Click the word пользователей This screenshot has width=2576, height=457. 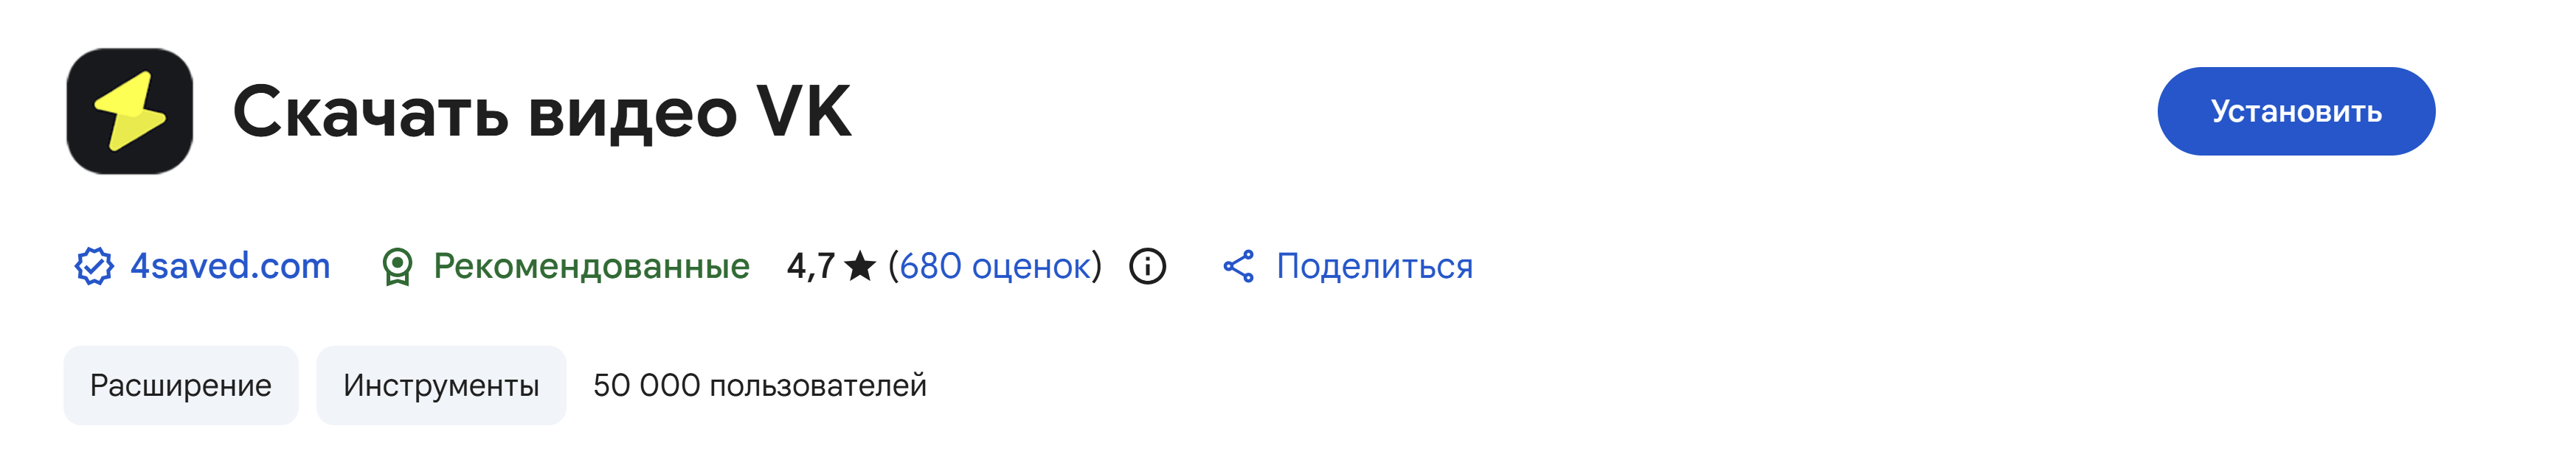click(818, 385)
